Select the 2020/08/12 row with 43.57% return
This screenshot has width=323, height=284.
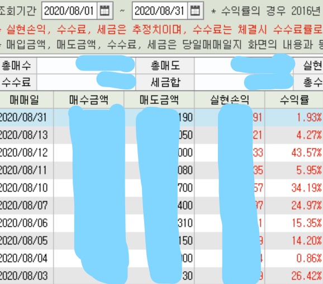click(x=161, y=153)
